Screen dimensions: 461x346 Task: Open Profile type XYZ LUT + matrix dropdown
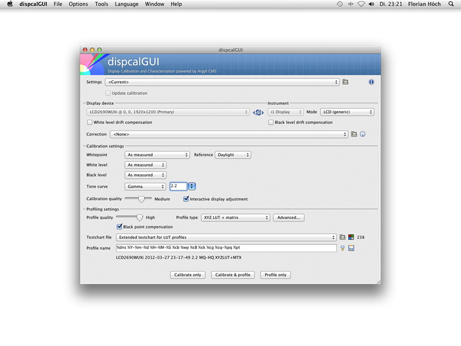pyautogui.click(x=235, y=217)
